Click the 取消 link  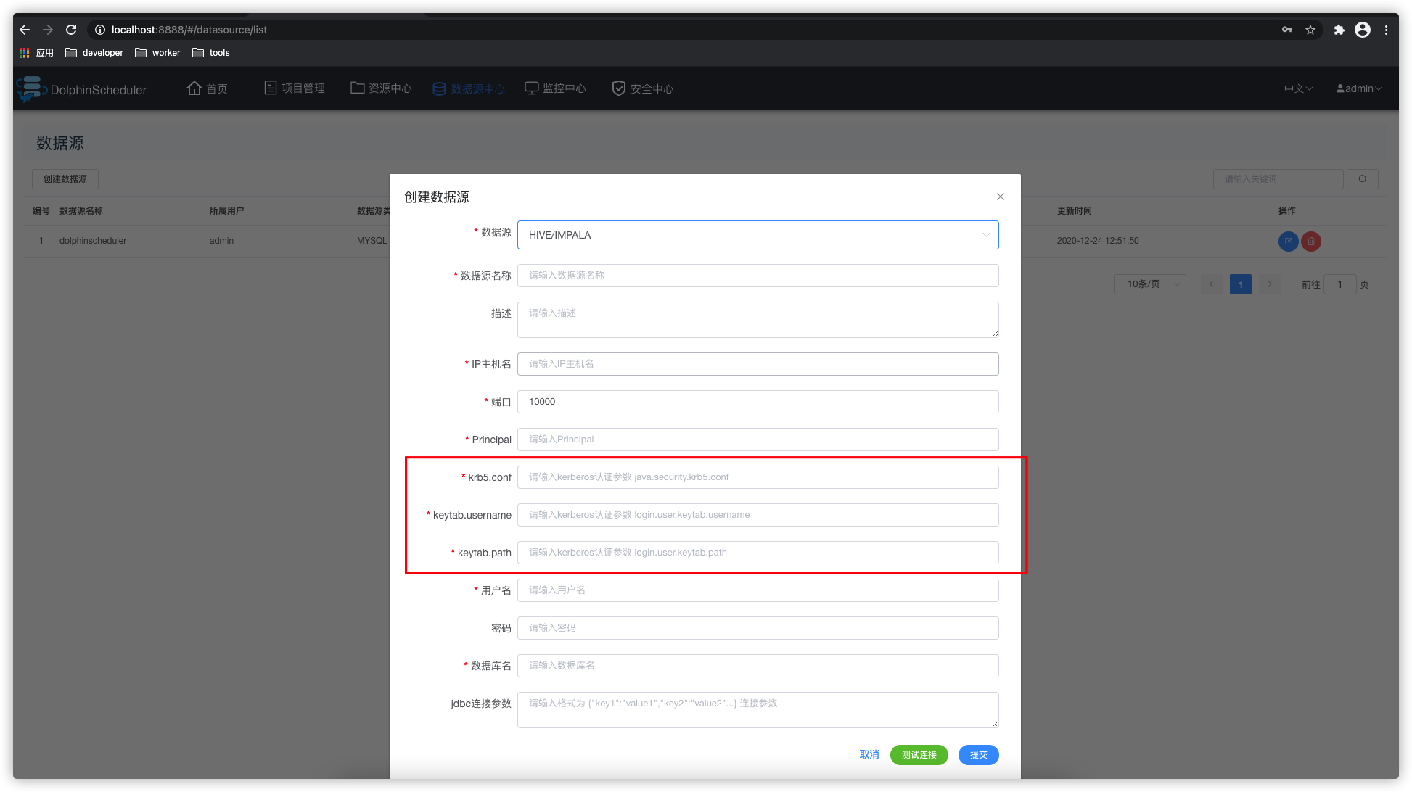point(869,754)
